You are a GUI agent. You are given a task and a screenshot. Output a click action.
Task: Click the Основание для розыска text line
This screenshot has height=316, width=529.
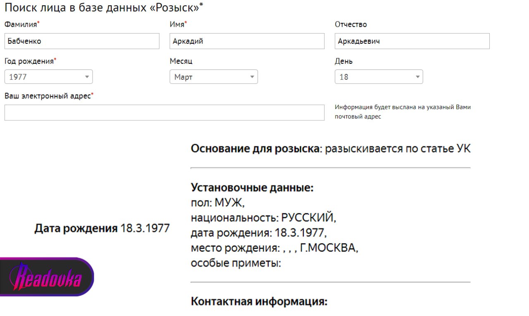(x=330, y=148)
